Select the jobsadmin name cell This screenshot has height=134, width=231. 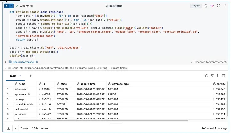click(x=25, y=114)
